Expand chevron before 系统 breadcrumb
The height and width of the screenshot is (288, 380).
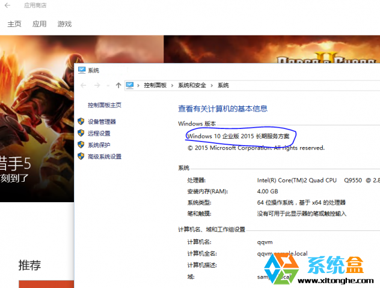pyautogui.click(x=212, y=85)
